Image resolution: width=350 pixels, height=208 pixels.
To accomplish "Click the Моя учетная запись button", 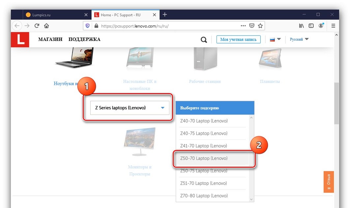I will 238,39.
